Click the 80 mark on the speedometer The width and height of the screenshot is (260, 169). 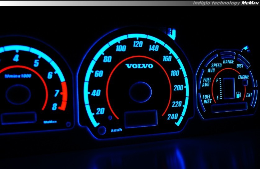coord(107,59)
